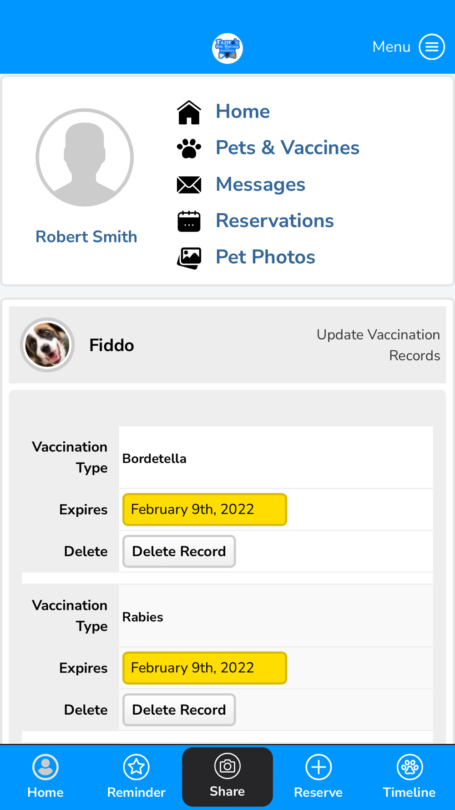The height and width of the screenshot is (810, 455).
Task: Go to the Timeline tab
Action: tap(409, 776)
